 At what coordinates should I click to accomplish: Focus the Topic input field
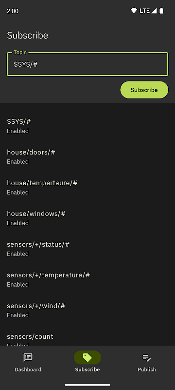coord(87,64)
